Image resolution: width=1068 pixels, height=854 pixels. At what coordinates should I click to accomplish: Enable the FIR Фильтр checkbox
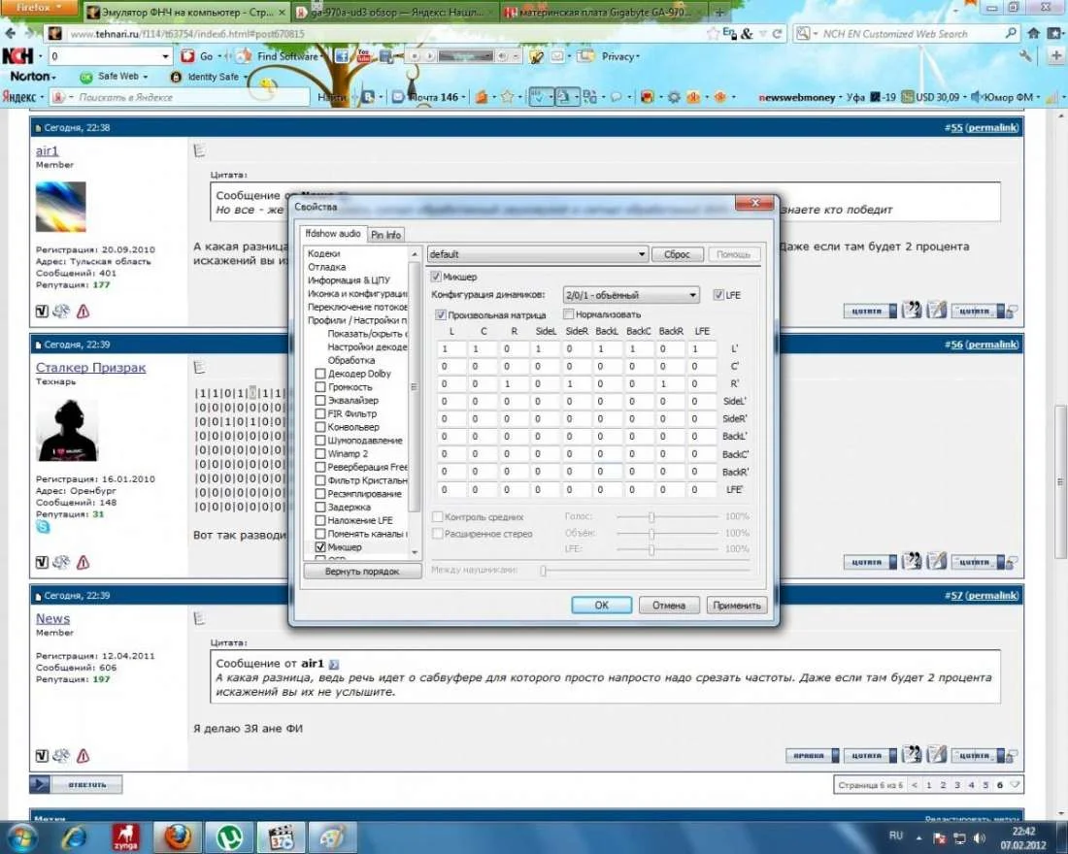(x=320, y=413)
